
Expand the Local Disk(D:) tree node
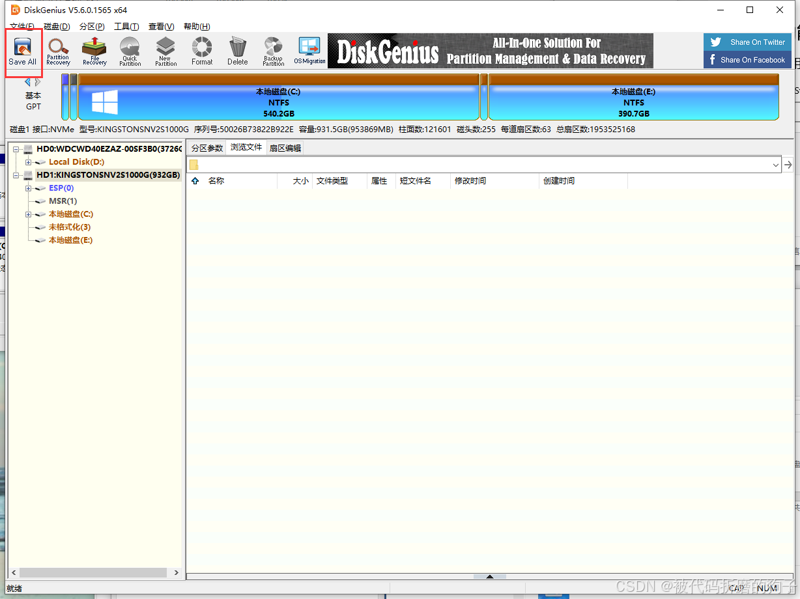coord(28,162)
